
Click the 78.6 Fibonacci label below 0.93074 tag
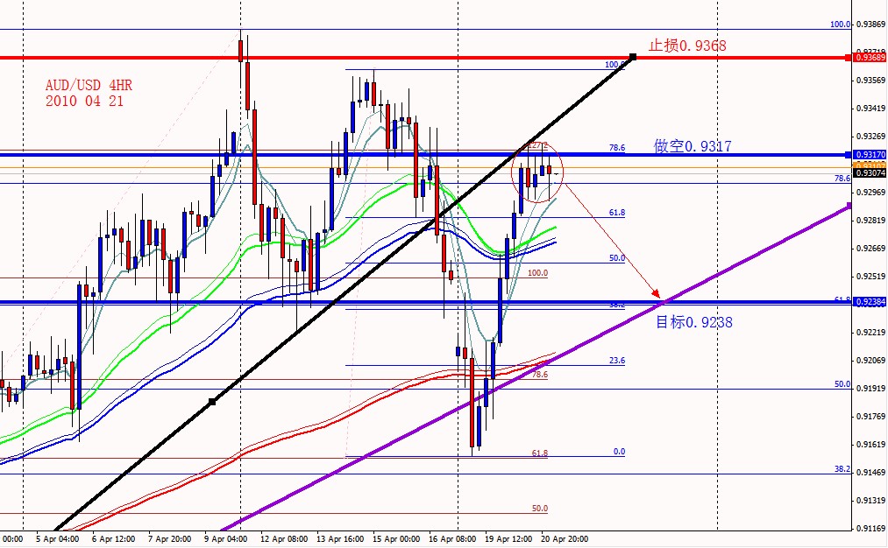(842, 178)
